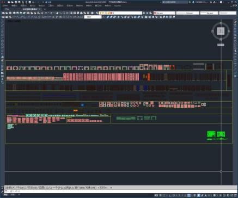Screen dimensions: 238x198
Task: Open the ByLayer color control dropdown
Action: pyautogui.click(x=164, y=13)
